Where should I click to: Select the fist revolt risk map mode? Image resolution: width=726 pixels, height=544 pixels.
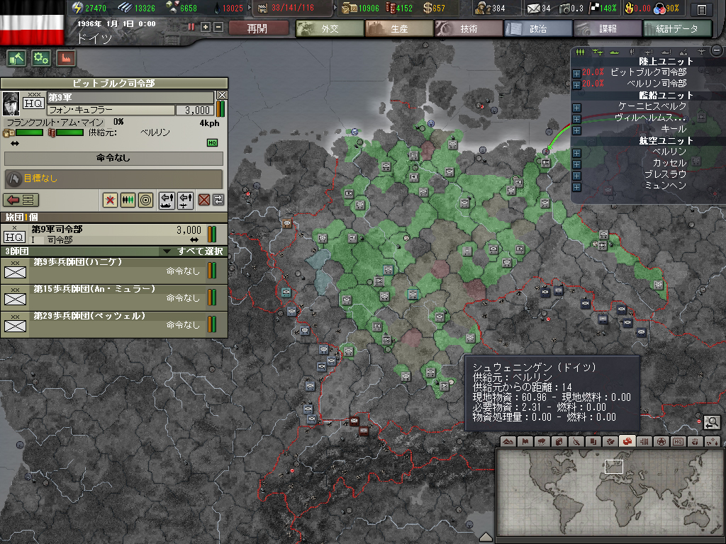(695, 441)
